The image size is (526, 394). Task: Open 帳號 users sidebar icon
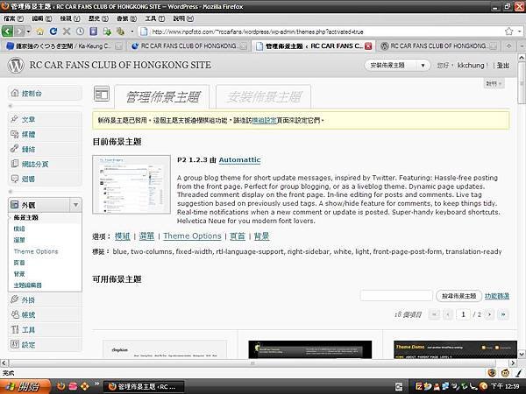[x=14, y=314]
